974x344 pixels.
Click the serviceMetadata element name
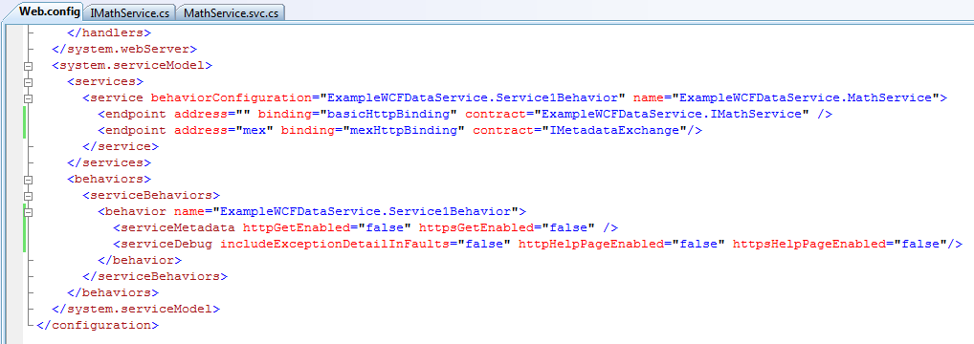tap(178, 227)
